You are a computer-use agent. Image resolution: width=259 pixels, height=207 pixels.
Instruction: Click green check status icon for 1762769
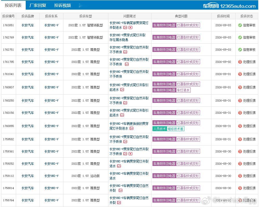click(240, 37)
